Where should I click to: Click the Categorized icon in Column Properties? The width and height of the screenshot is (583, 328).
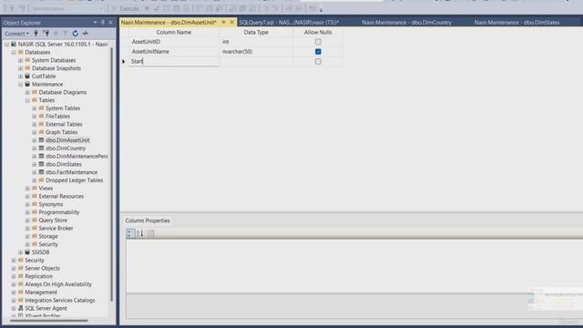click(130, 233)
